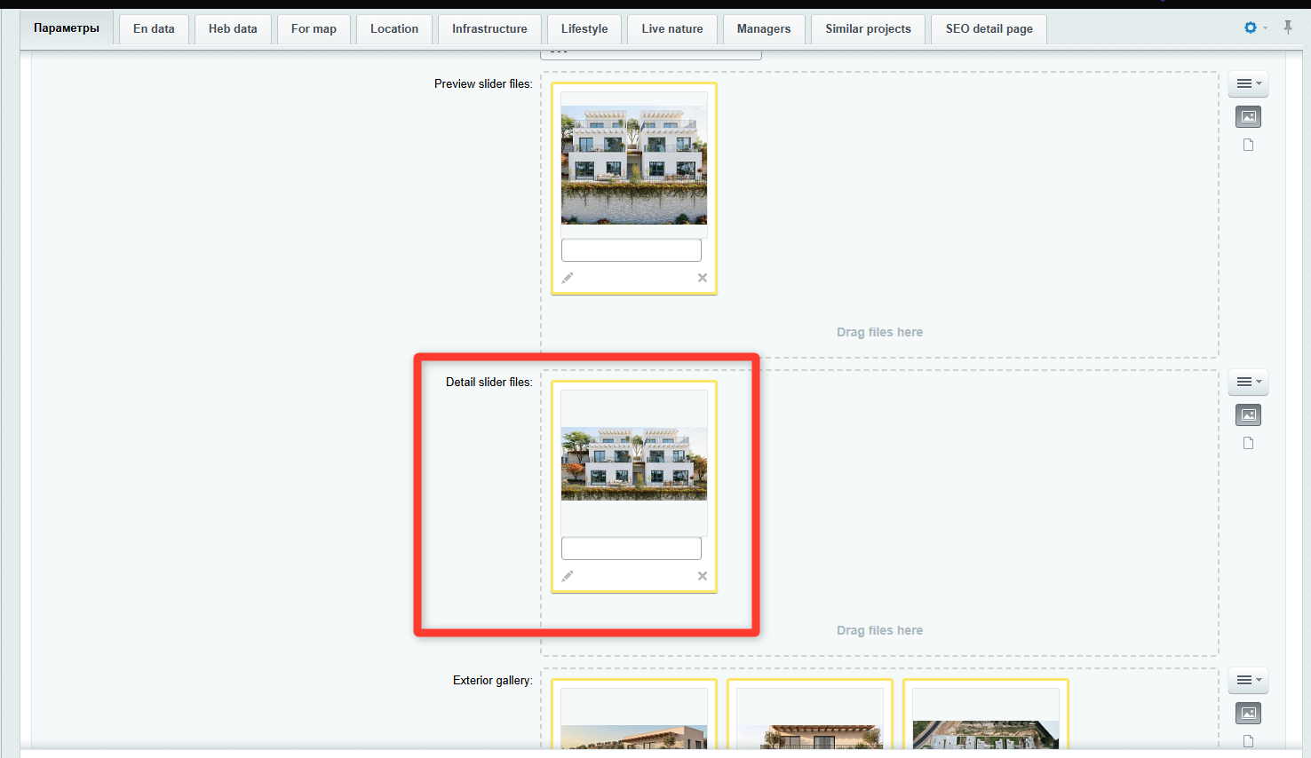Click the Detail slider image description field

point(632,549)
